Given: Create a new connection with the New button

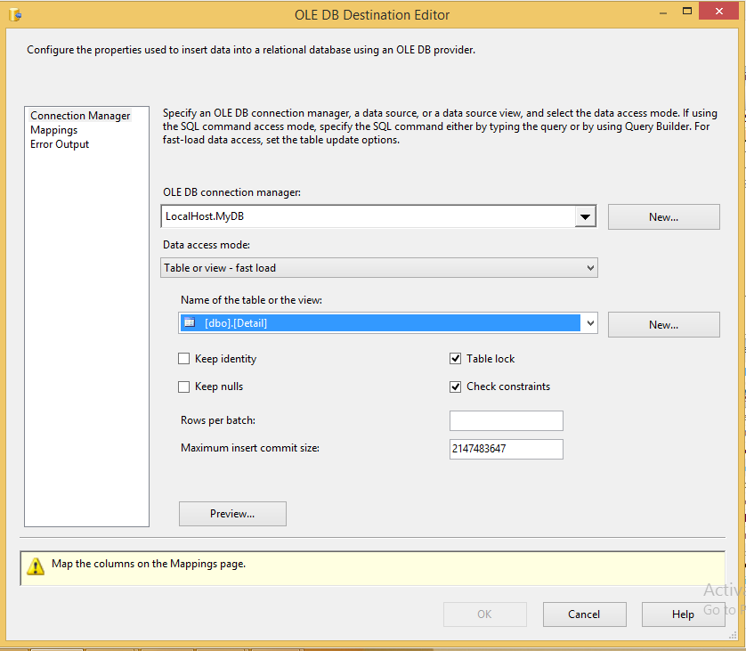Looking at the screenshot, I should [x=663, y=216].
